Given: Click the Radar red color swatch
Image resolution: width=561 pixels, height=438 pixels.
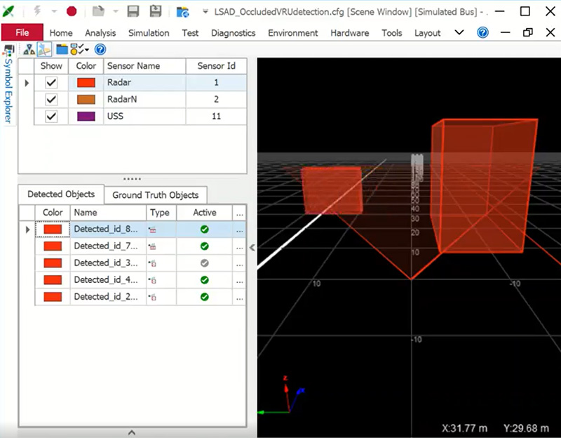Looking at the screenshot, I should 86,83.
